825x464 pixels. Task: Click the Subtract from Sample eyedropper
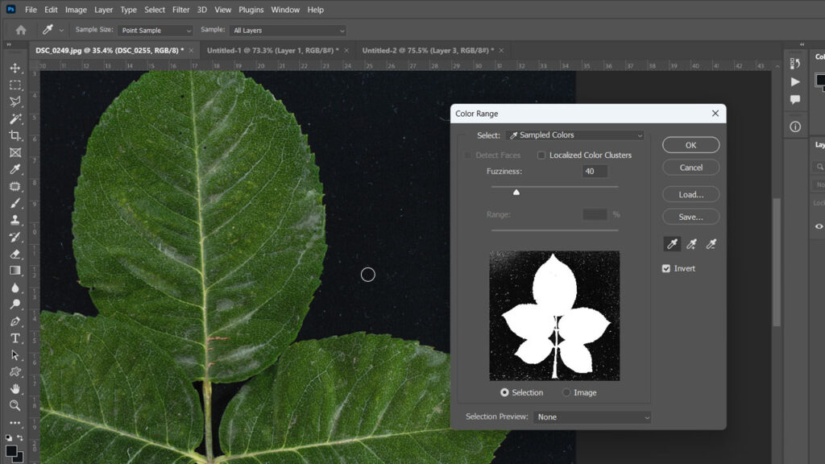pyautogui.click(x=711, y=244)
